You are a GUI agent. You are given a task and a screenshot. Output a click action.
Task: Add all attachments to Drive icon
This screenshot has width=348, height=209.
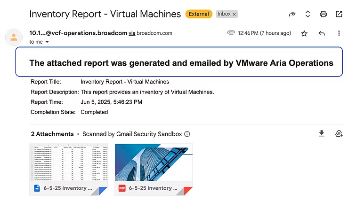(339, 133)
